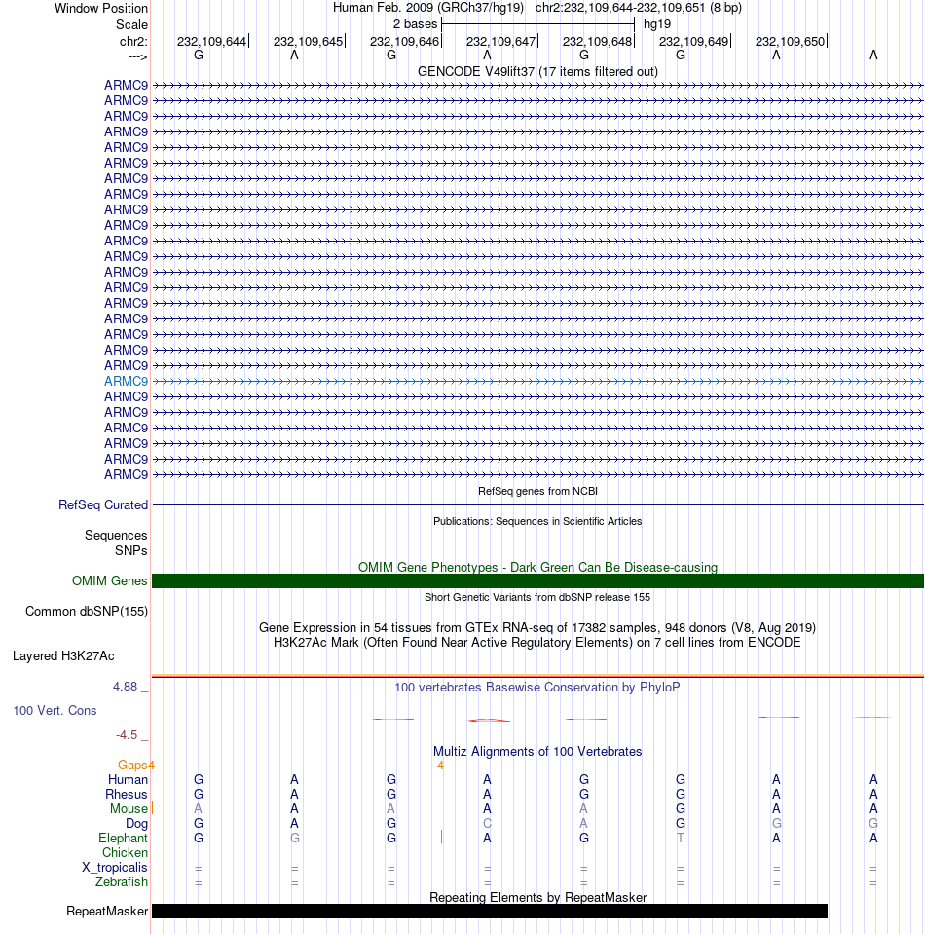Select the Mouse alignment row label
The height and width of the screenshot is (934, 925).
click(129, 808)
